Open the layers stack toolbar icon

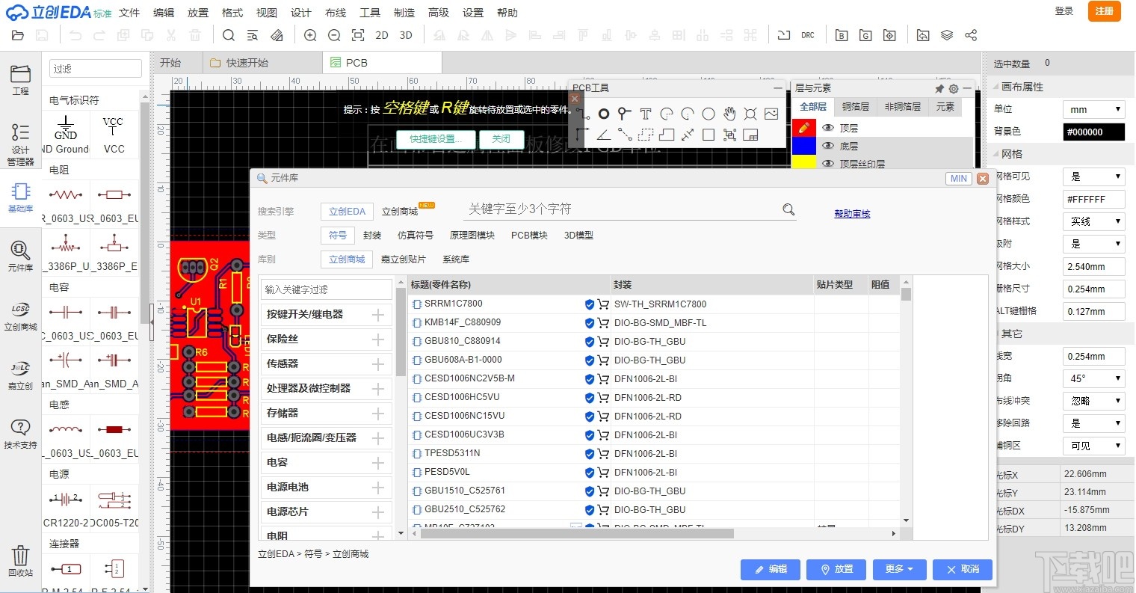[x=947, y=35]
